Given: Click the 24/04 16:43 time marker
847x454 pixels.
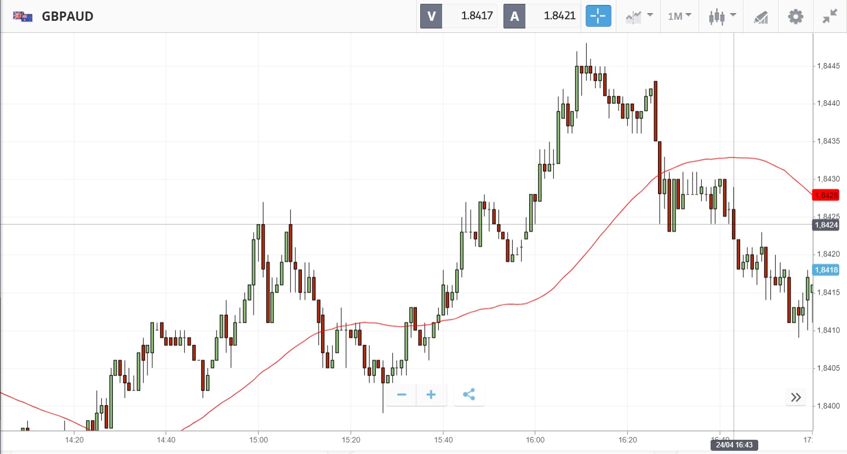Looking at the screenshot, I should (734, 445).
